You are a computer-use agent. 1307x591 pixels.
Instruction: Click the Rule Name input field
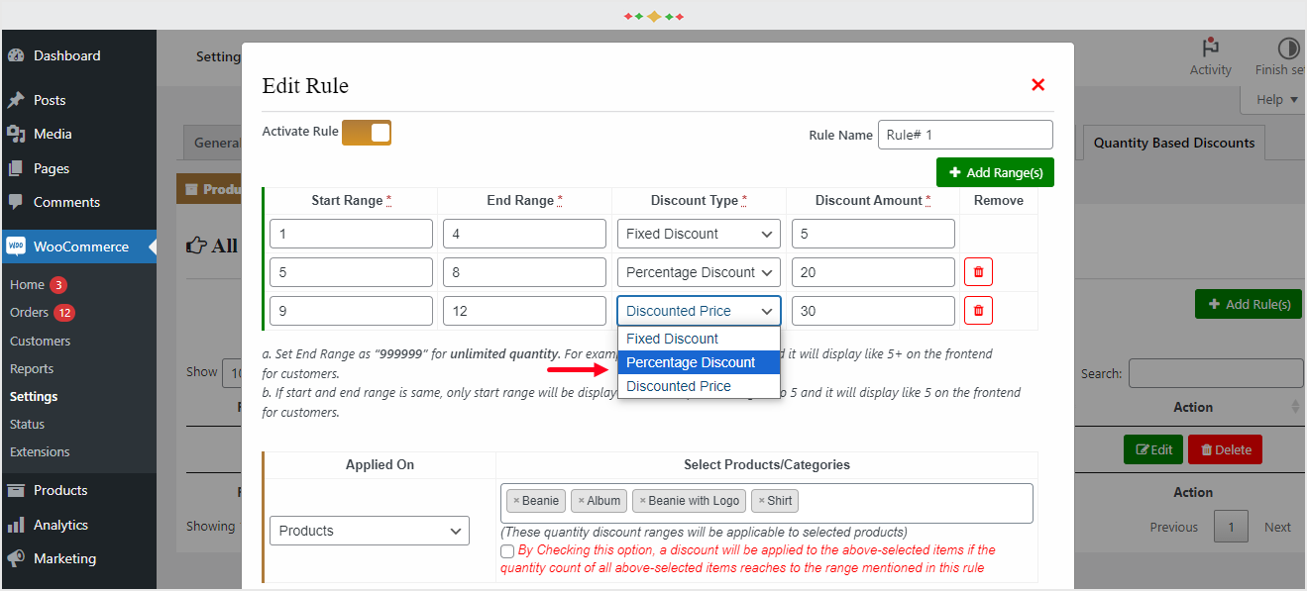click(964, 134)
